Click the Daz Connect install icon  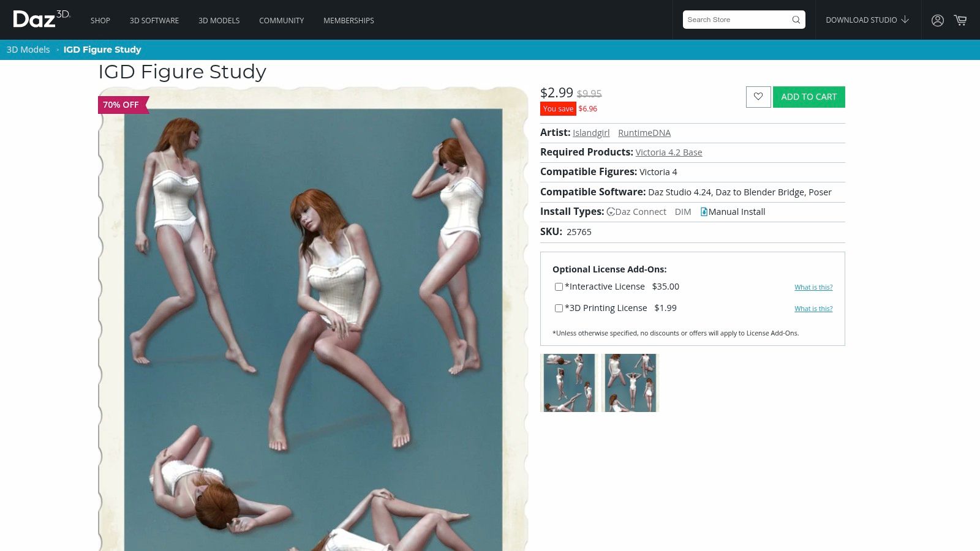(611, 212)
